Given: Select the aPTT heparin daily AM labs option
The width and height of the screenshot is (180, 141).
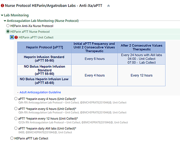Looking at the screenshot, I should (16, 128).
